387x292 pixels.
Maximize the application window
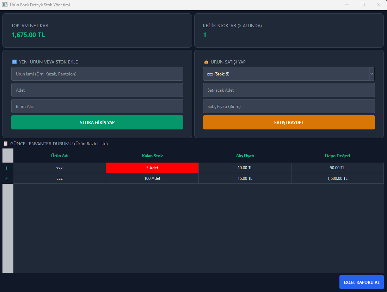point(363,5)
